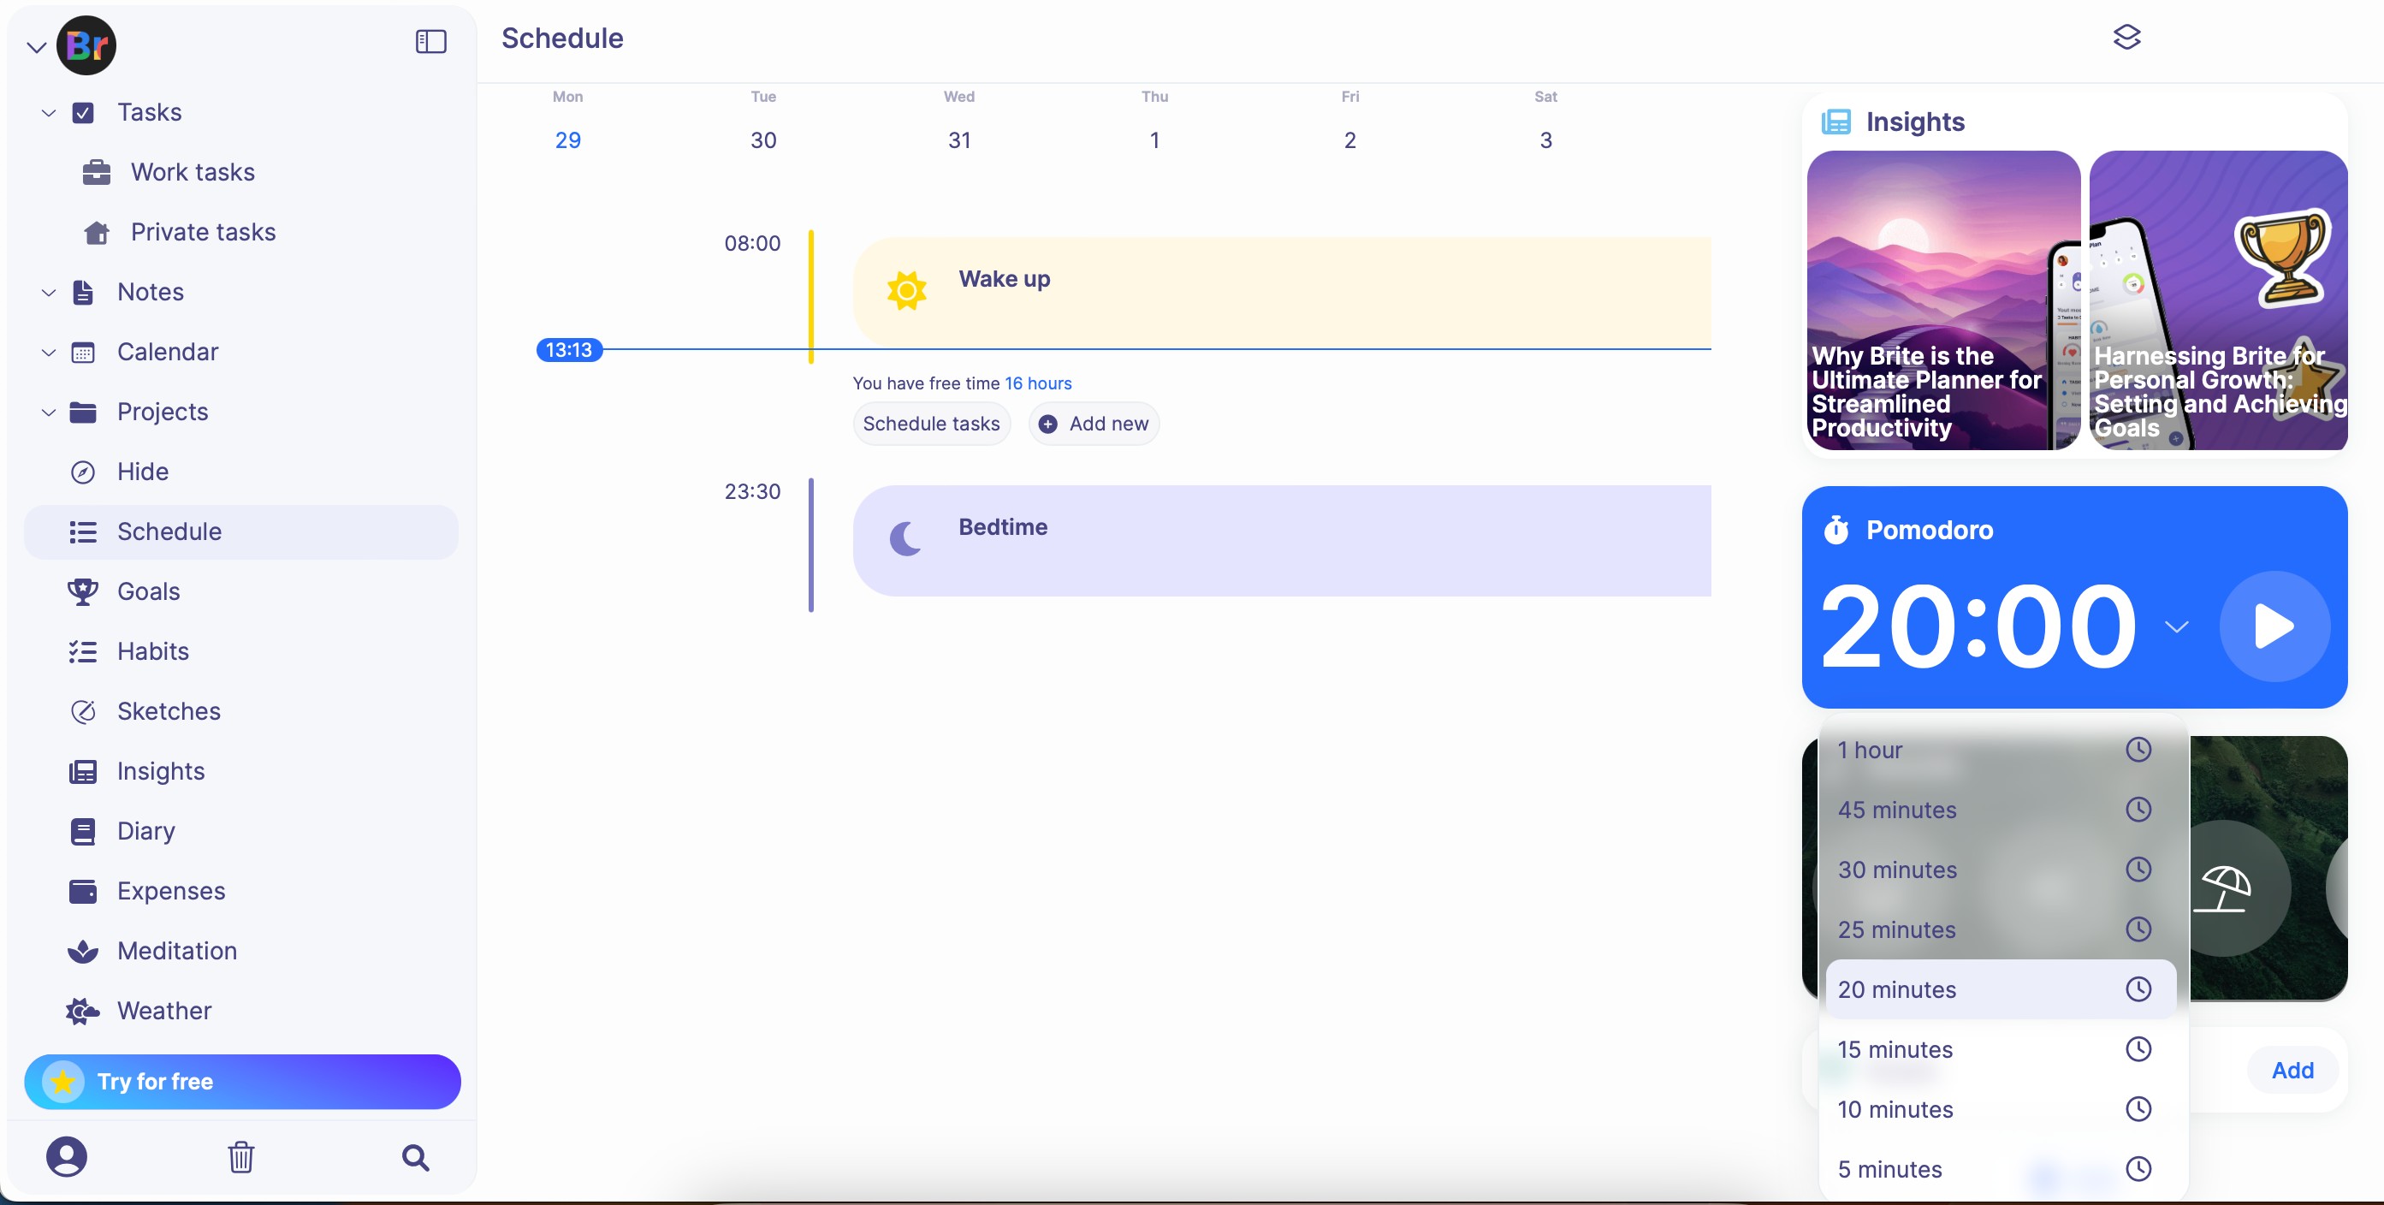This screenshot has height=1205, width=2384.
Task: Click the Hide compass icon
Action: pyautogui.click(x=82, y=472)
